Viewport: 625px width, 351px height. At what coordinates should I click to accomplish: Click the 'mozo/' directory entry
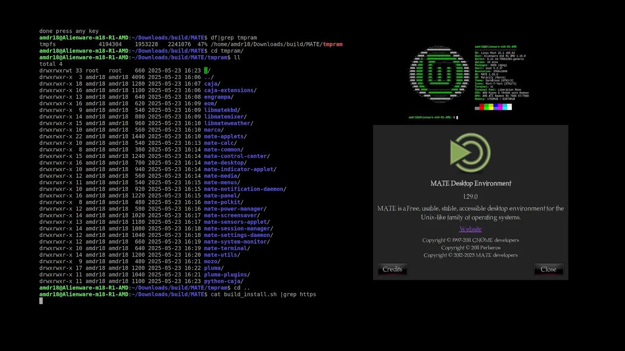pos(212,261)
